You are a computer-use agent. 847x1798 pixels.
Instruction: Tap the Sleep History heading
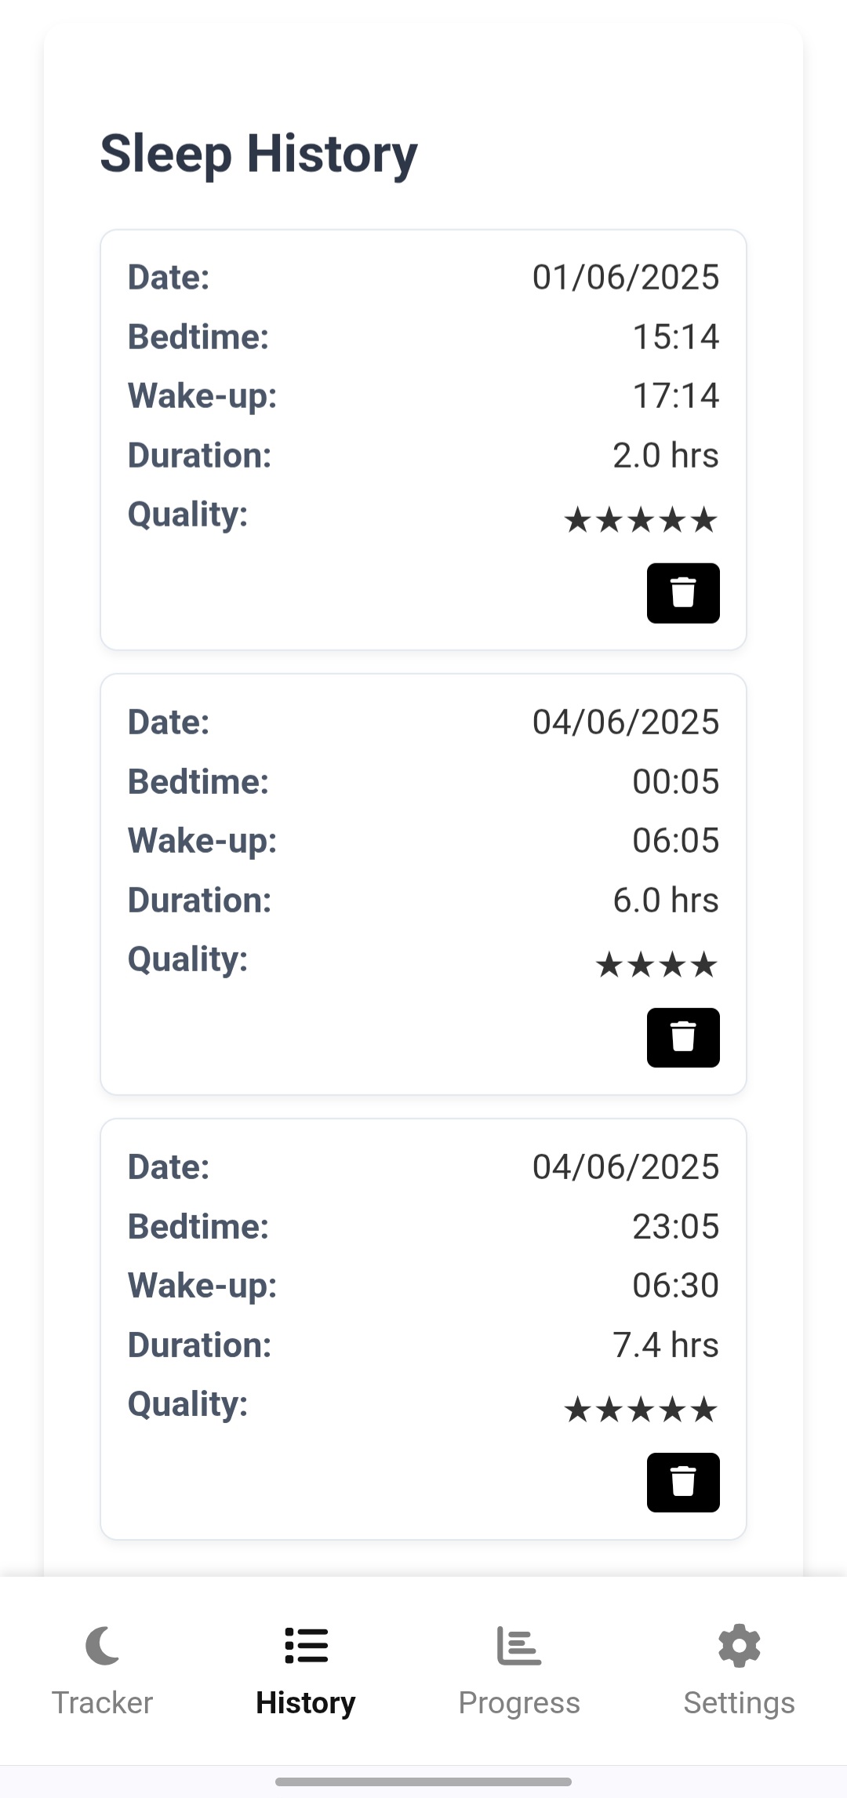click(x=259, y=153)
